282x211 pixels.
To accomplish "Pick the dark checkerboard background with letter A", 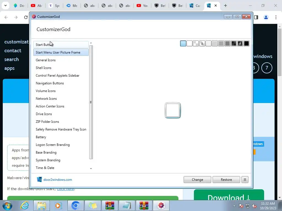I will (x=240, y=43).
